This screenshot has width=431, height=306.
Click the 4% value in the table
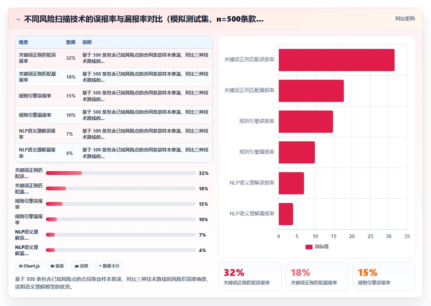click(x=69, y=153)
